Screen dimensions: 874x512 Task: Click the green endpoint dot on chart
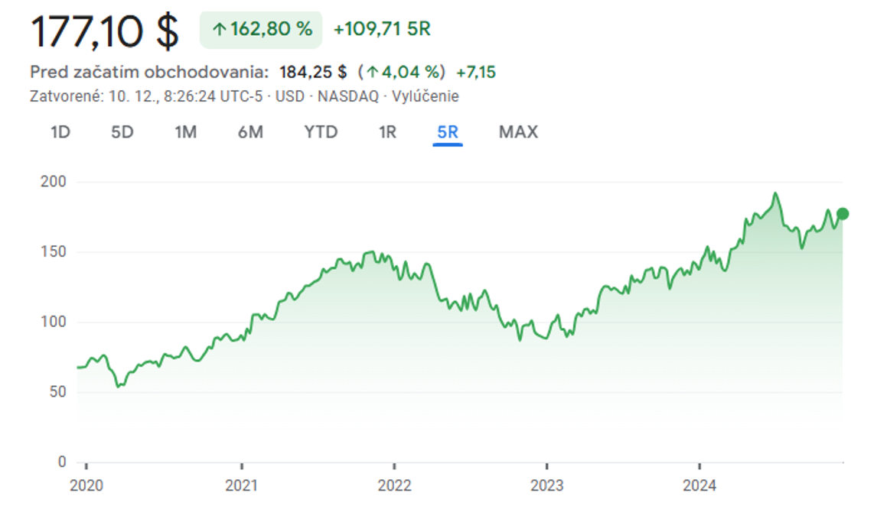[x=843, y=214]
